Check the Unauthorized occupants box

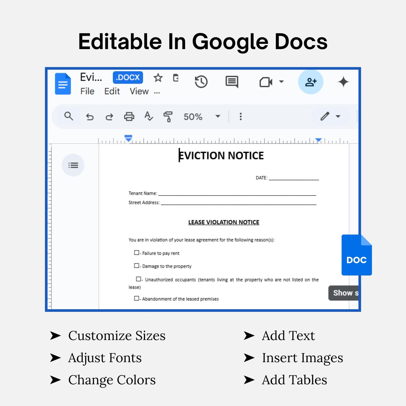coord(138,279)
